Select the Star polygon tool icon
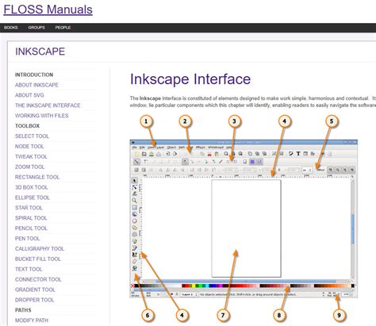Viewport: 376px width, 326px height. coord(135,228)
